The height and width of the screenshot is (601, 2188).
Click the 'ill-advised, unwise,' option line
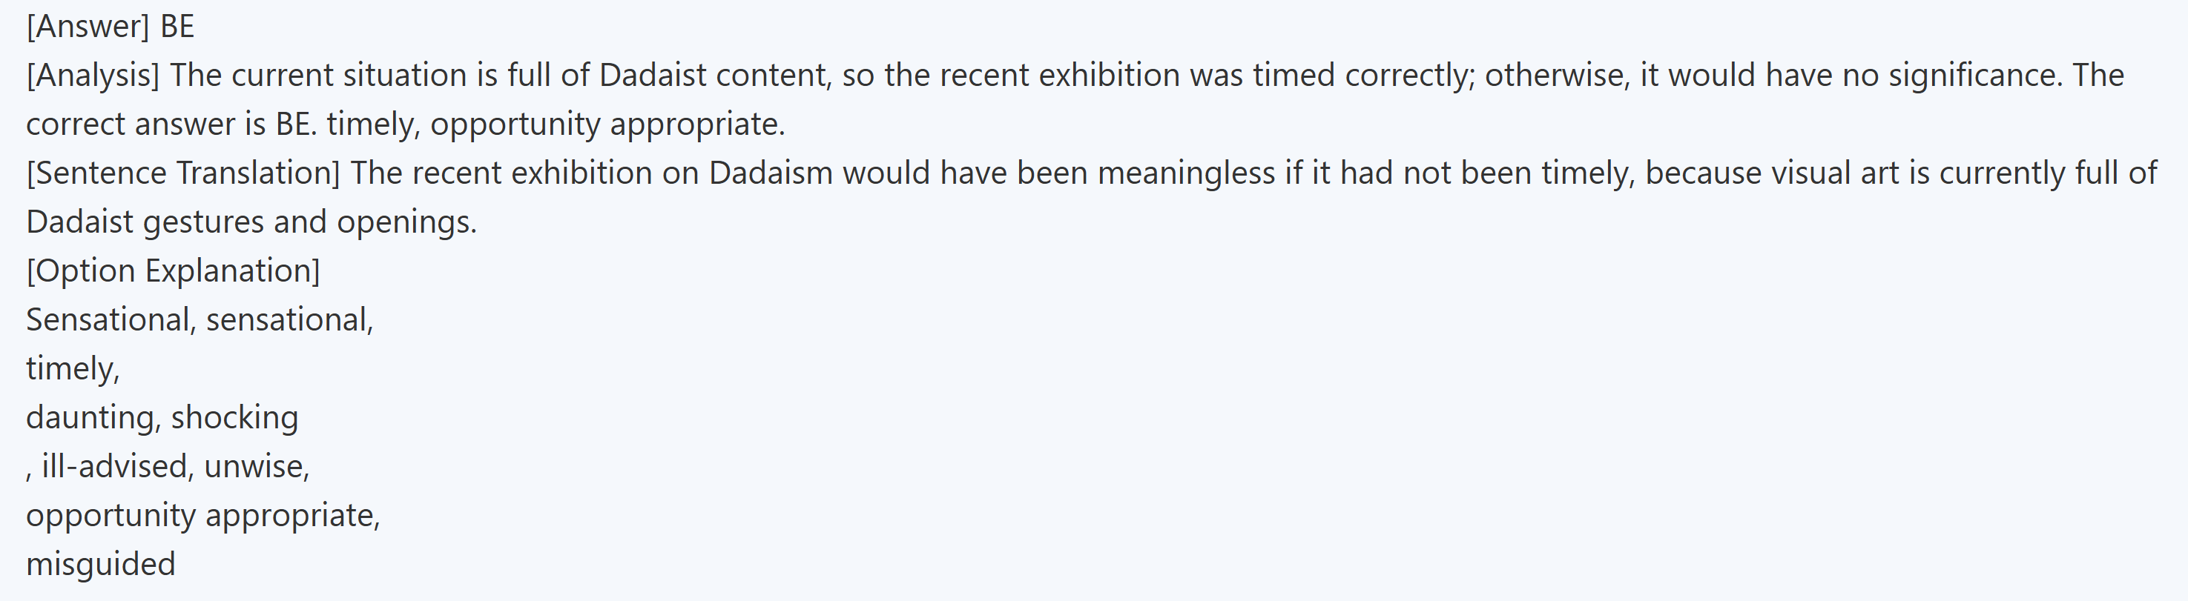(x=175, y=466)
